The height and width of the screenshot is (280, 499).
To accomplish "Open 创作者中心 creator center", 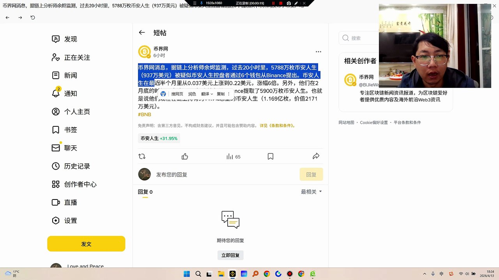I will pos(74,184).
